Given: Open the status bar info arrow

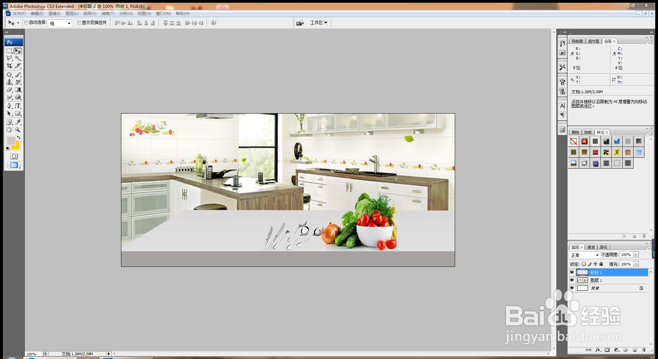Looking at the screenshot, I should click(x=109, y=354).
